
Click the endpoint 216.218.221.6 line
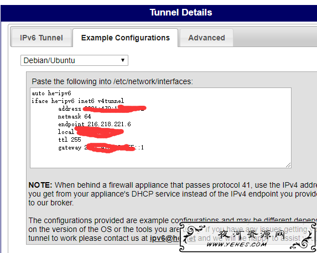pyautogui.click(x=95, y=124)
